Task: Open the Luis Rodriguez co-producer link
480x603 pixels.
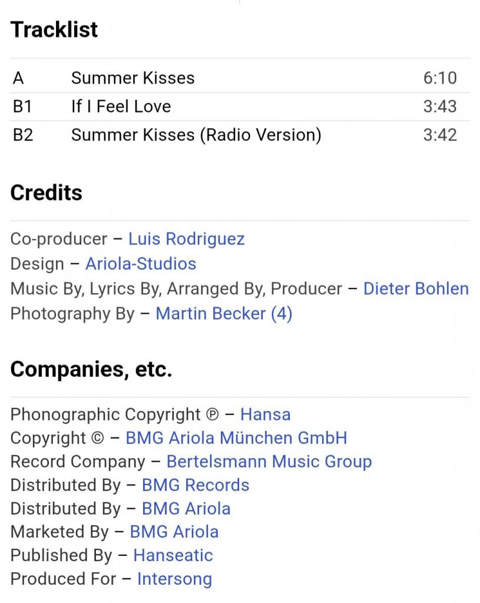Action: [x=186, y=239]
